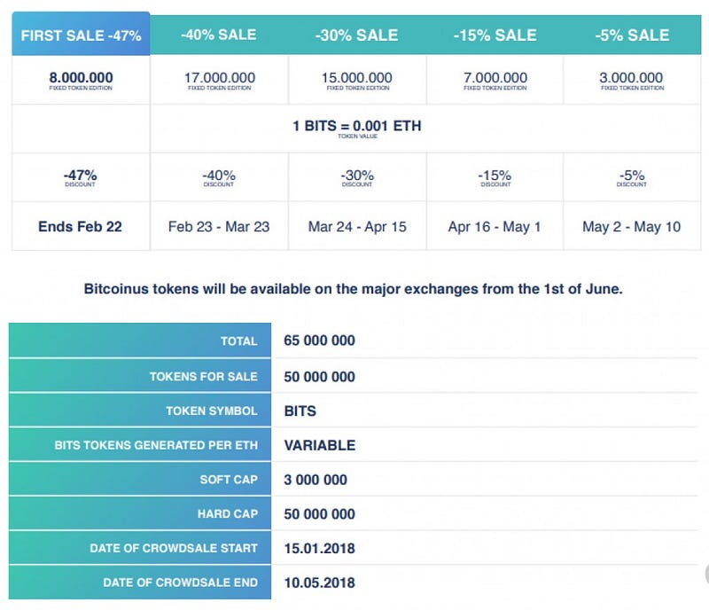Click the 50 000 000 value for Hard Cap
The image size is (709, 610).
(319, 514)
